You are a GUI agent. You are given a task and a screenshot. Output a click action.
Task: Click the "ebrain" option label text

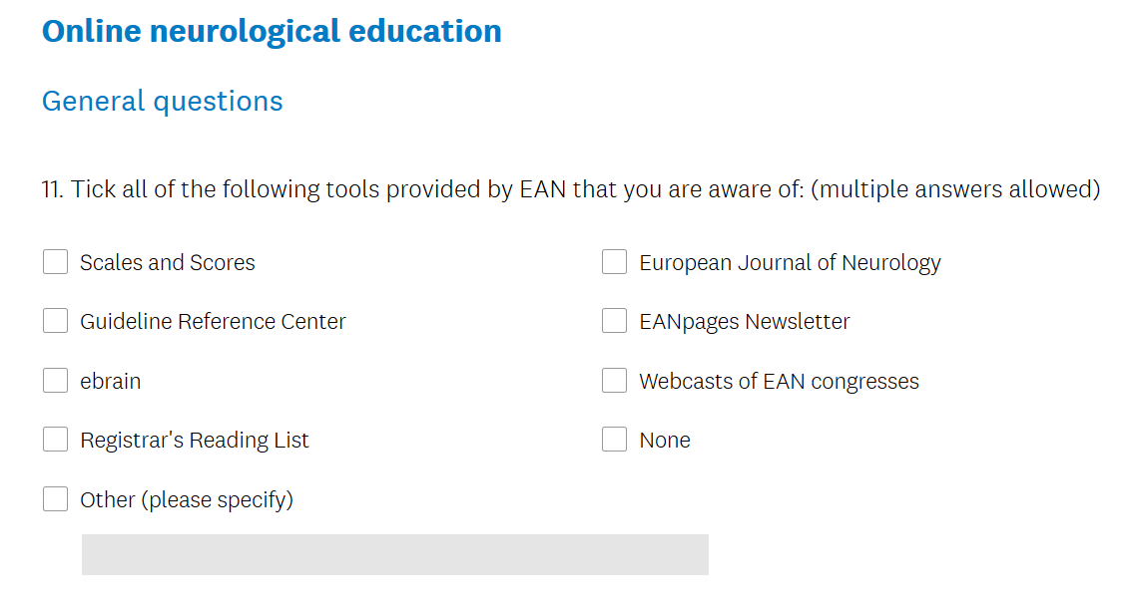(x=111, y=382)
